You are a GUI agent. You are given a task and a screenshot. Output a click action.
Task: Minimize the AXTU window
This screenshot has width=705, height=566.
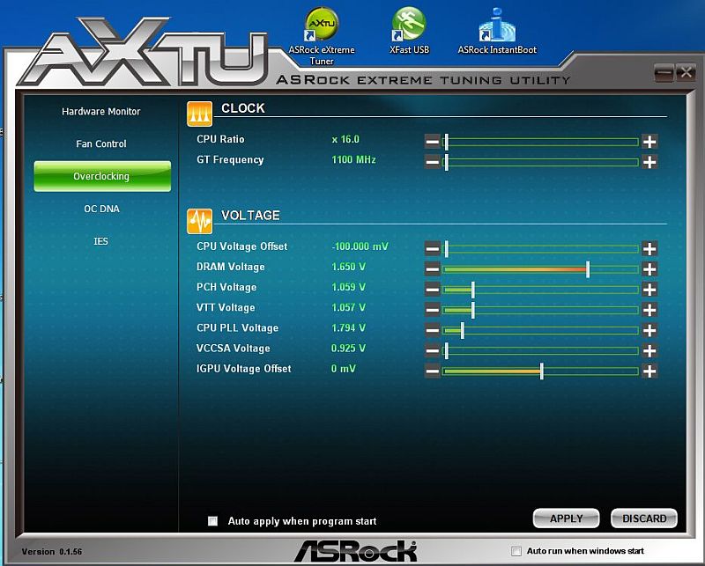[664, 72]
